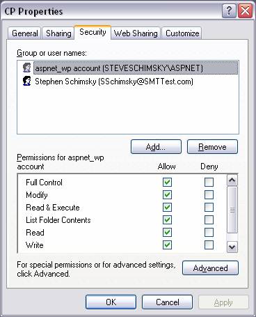Toggle Allow checkbox for Write
This screenshot has width=256, height=317.
click(167, 245)
